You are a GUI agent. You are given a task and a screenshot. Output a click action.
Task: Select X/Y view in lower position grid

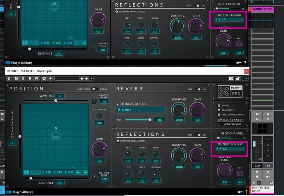[x=38, y=172]
